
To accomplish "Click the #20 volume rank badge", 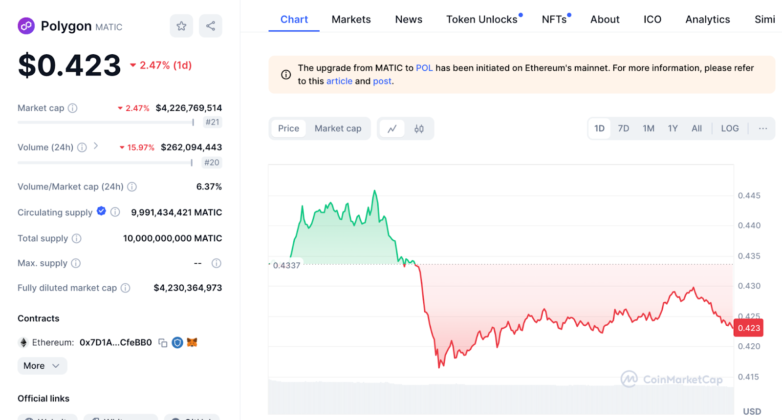I will pyautogui.click(x=212, y=163).
